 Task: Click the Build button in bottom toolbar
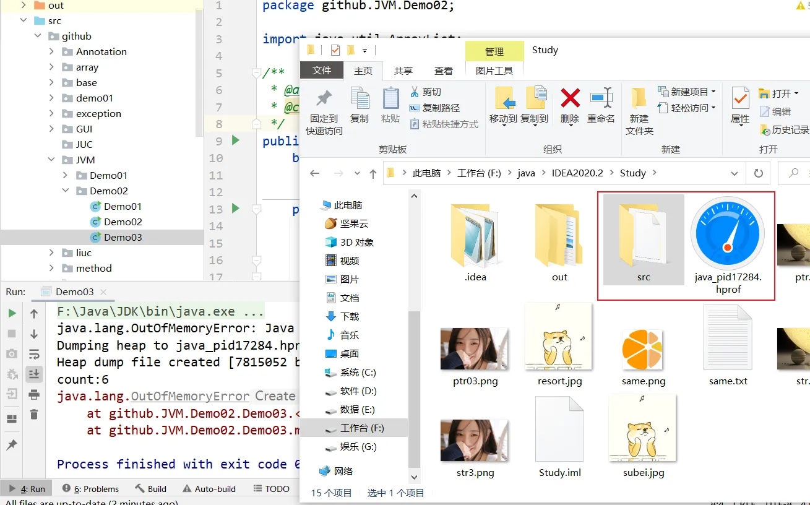click(150, 489)
